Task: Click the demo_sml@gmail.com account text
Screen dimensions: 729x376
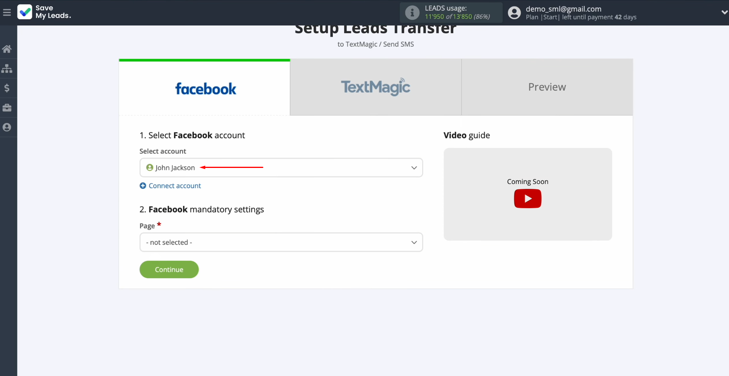Action: (563, 8)
